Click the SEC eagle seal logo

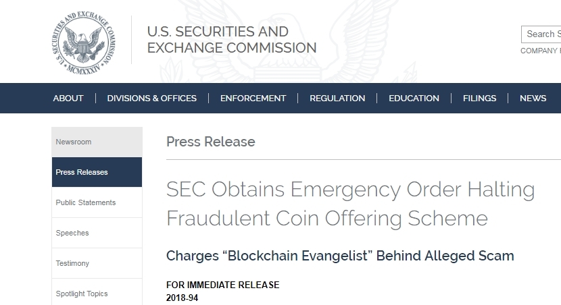point(84,43)
